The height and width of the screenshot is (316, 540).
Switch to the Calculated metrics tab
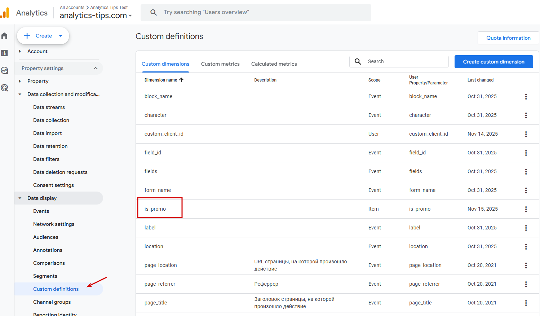274,64
